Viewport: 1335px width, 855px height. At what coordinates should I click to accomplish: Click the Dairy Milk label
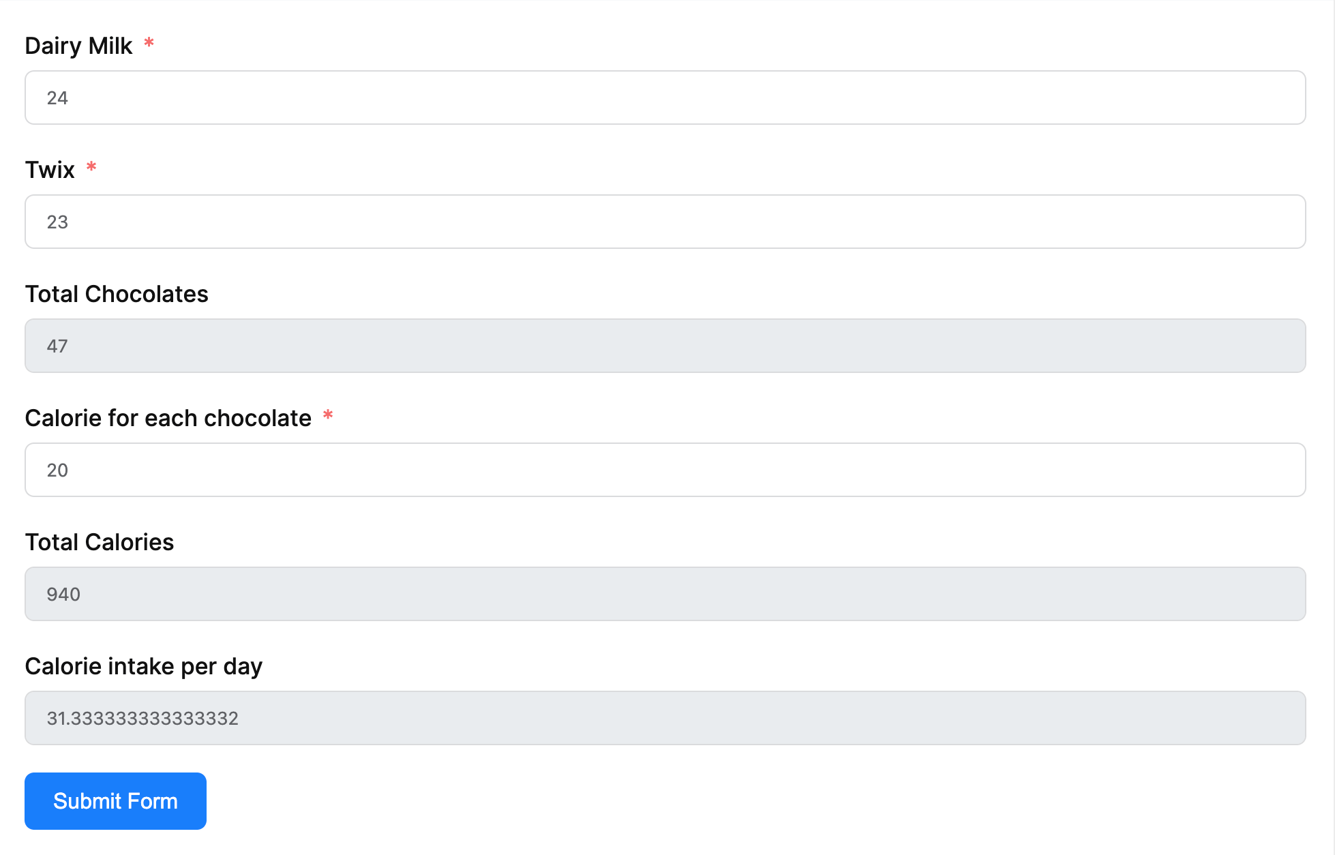pyautogui.click(x=78, y=45)
